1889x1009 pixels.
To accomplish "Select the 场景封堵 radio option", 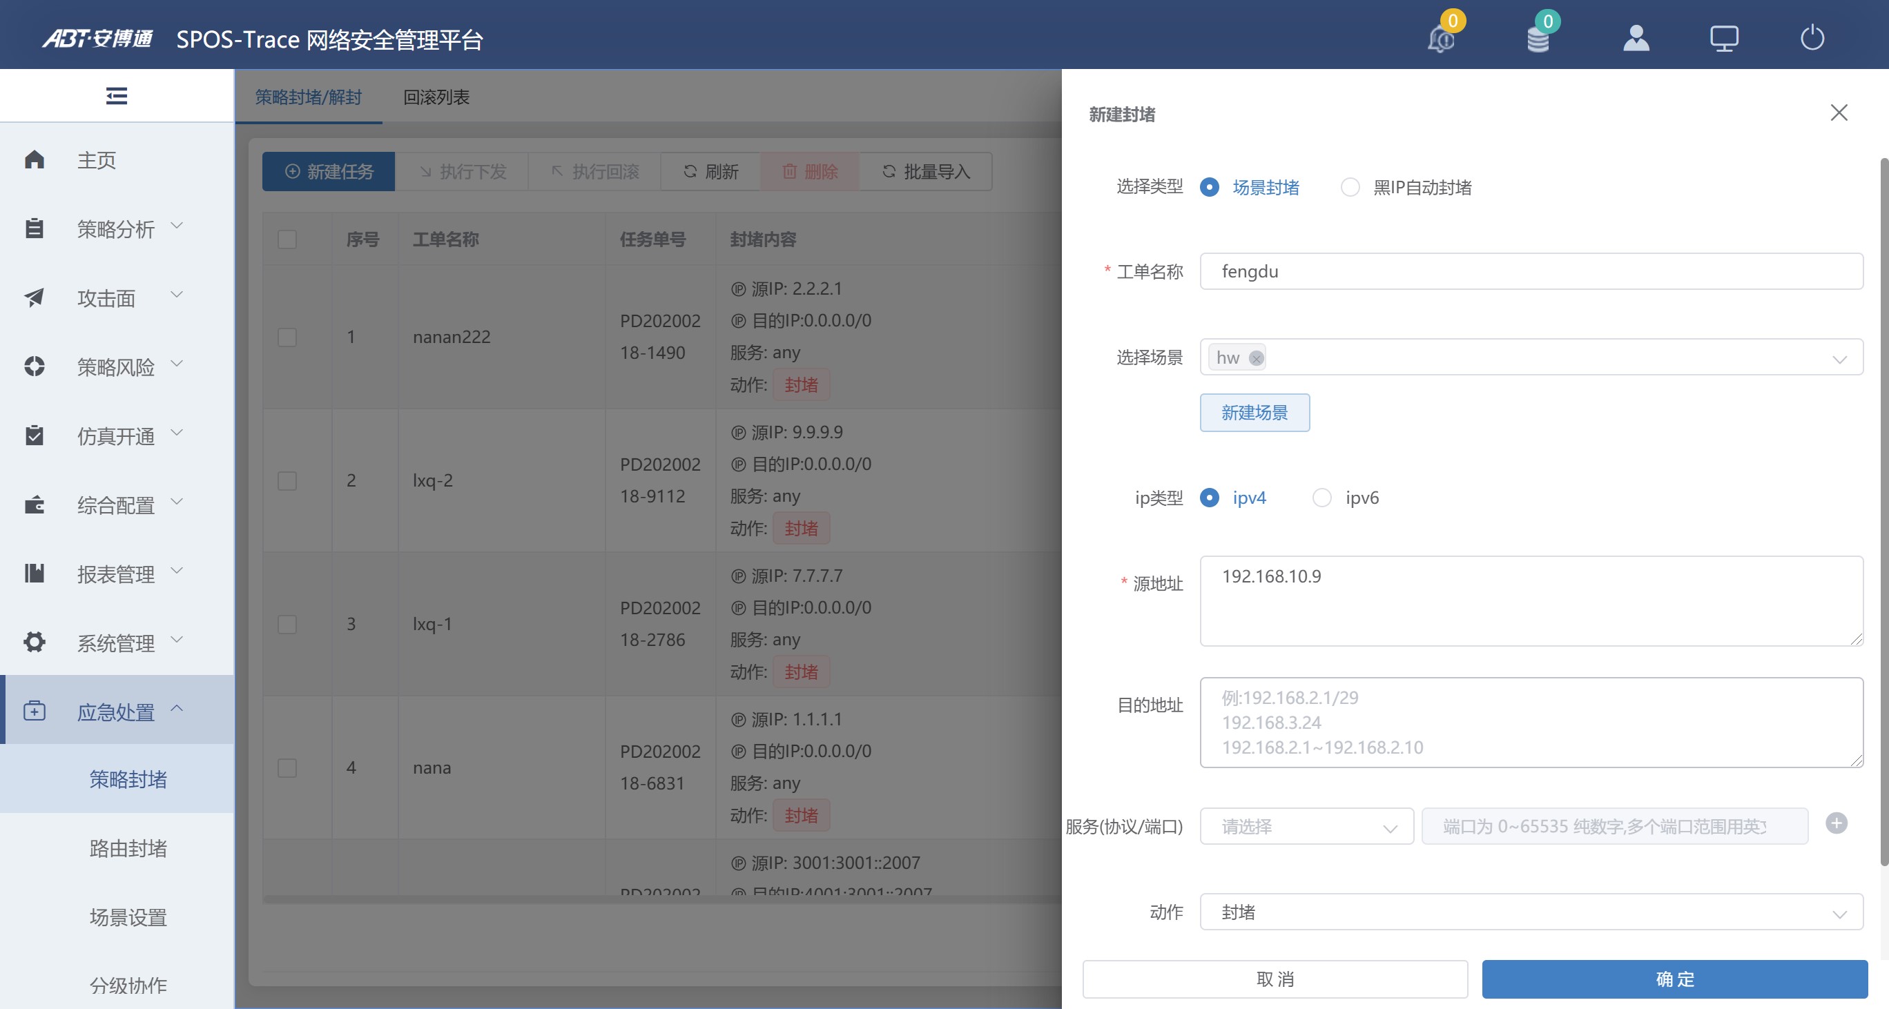I will pyautogui.click(x=1250, y=188).
